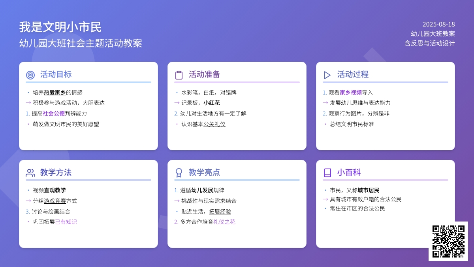This screenshot has width=474, height=267.
Task: Click the date 2025-08-18
Action: click(x=438, y=24)
